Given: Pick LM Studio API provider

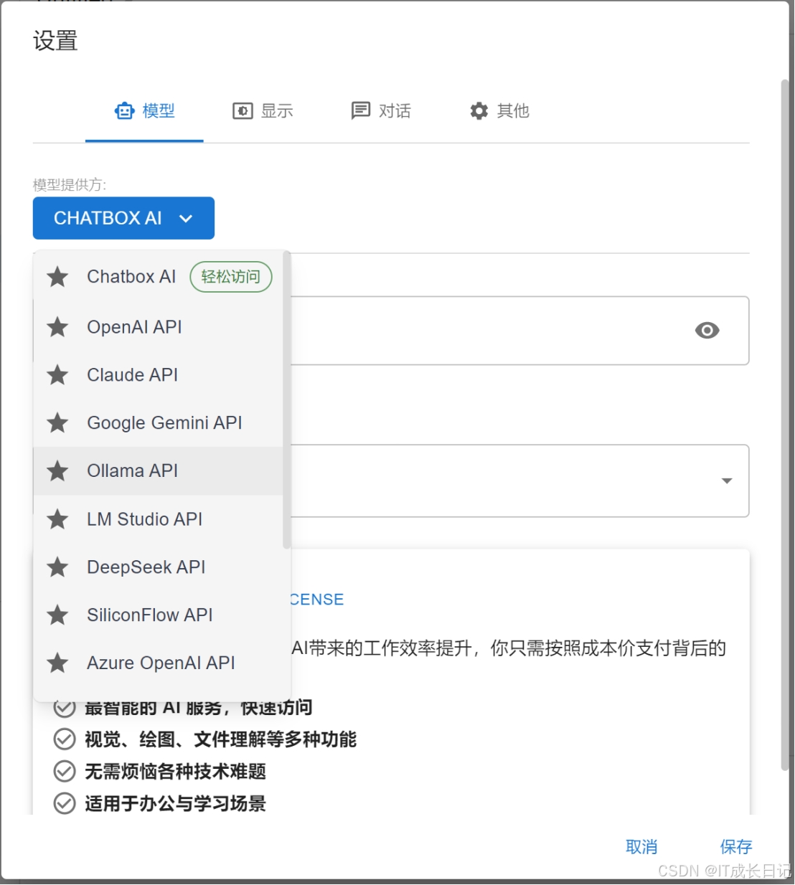Looking at the screenshot, I should click(x=159, y=519).
